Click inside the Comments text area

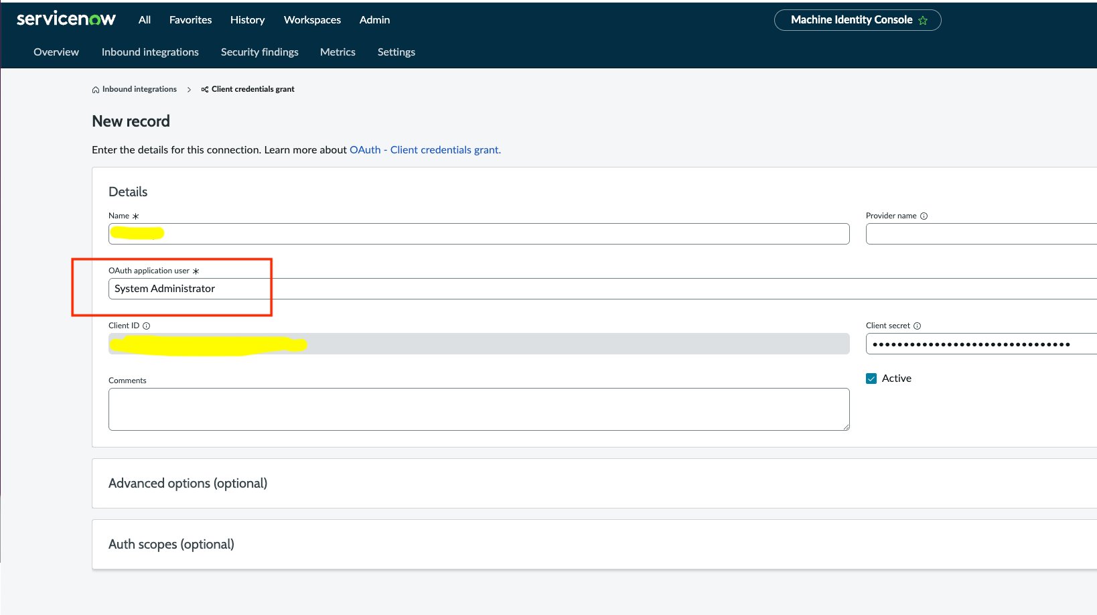pos(478,409)
